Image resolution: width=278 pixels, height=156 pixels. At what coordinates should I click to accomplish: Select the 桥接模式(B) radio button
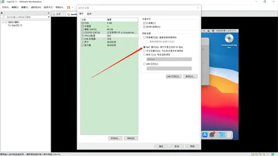144,37
